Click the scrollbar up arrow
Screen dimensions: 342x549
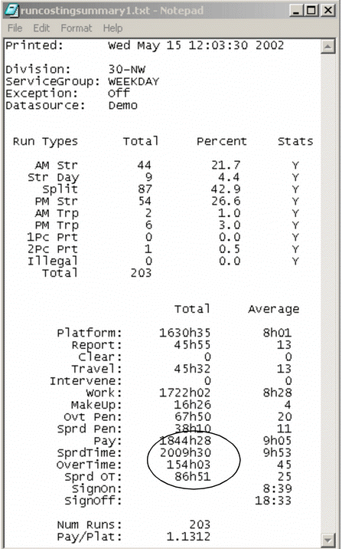click(x=327, y=46)
